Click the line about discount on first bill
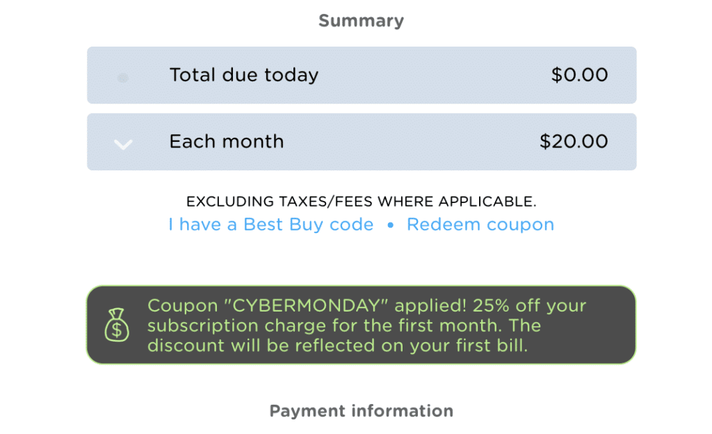 337,346
